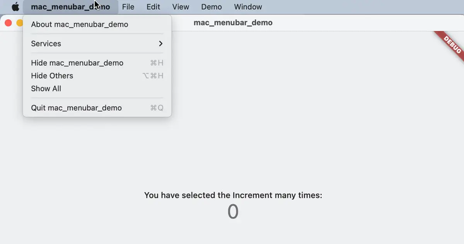
Task: Open the Edit menu
Action: point(153,7)
